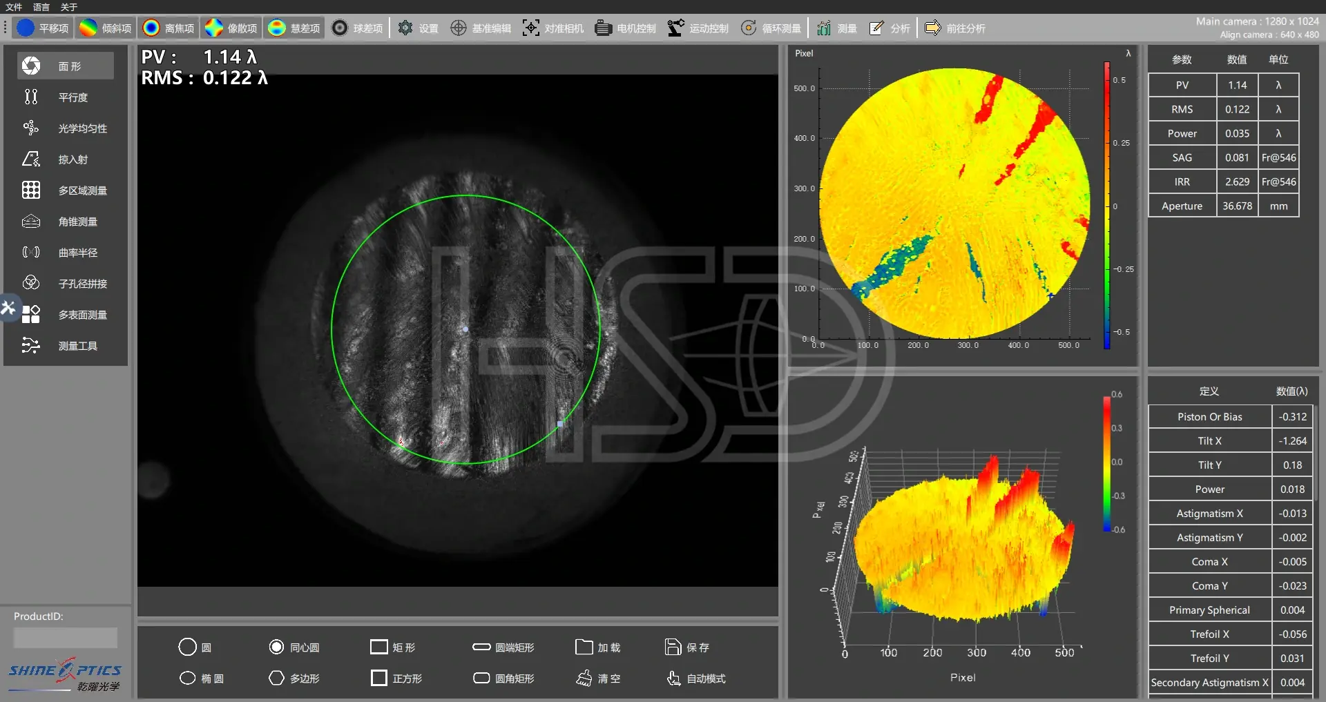Click the 2D circular wavefront map
The width and height of the screenshot is (1326, 702).
click(954, 203)
